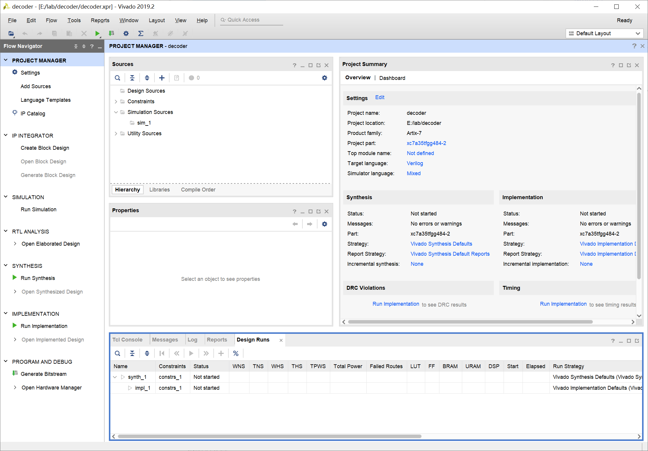Open Settings gear in main toolbar

click(126, 33)
